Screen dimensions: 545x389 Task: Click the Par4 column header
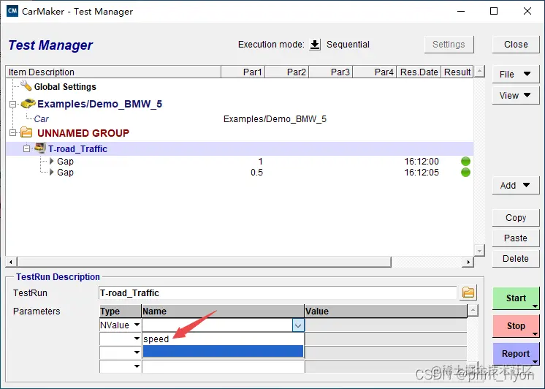374,72
